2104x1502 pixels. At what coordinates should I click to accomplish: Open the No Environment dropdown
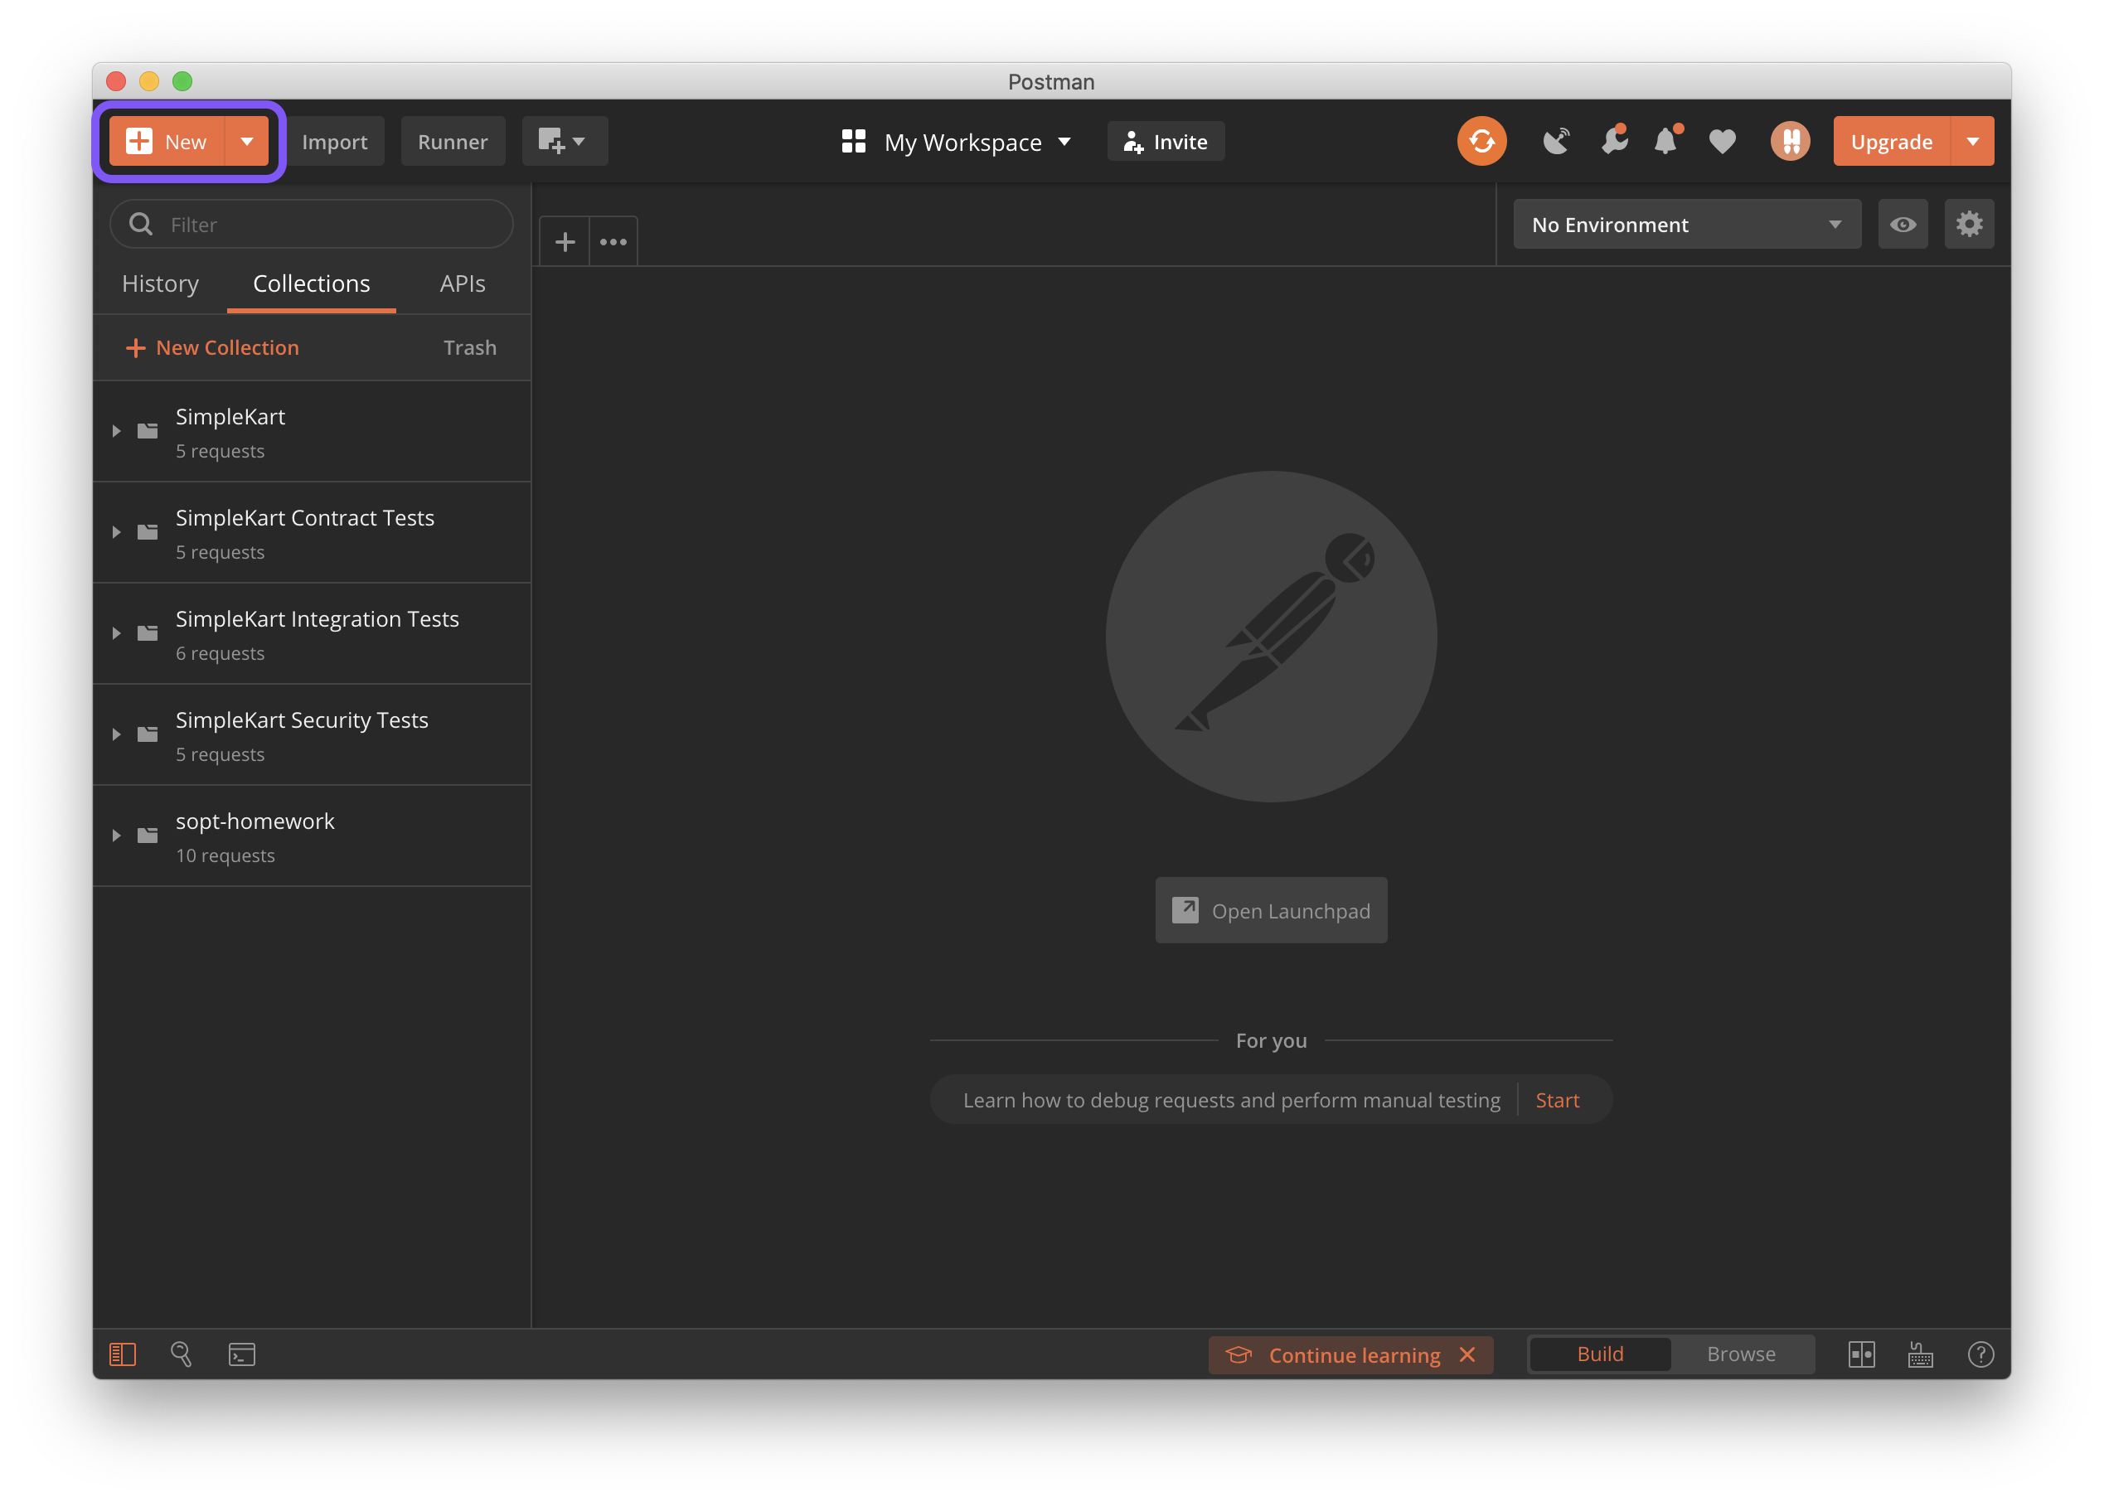1686,225
